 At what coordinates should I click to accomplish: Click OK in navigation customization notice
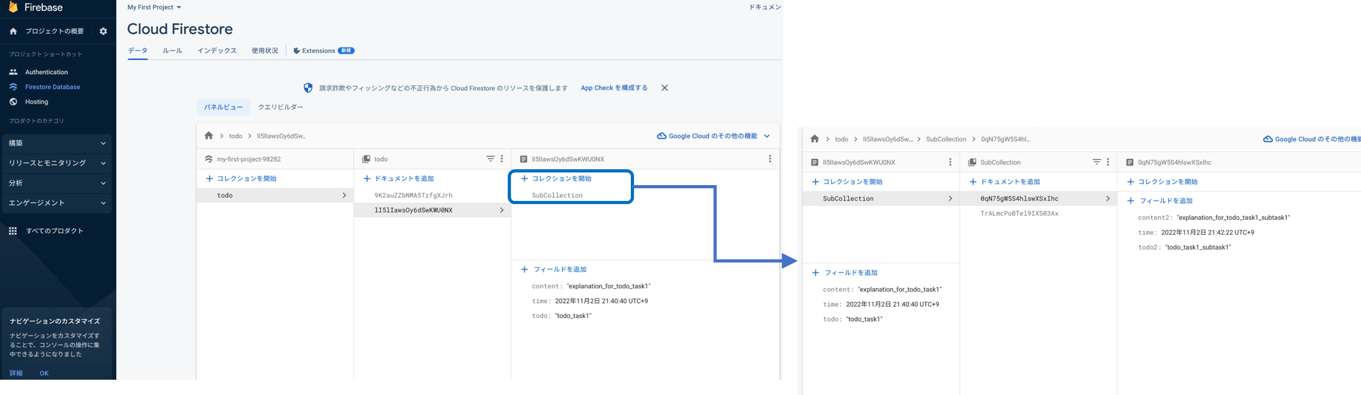(x=44, y=373)
